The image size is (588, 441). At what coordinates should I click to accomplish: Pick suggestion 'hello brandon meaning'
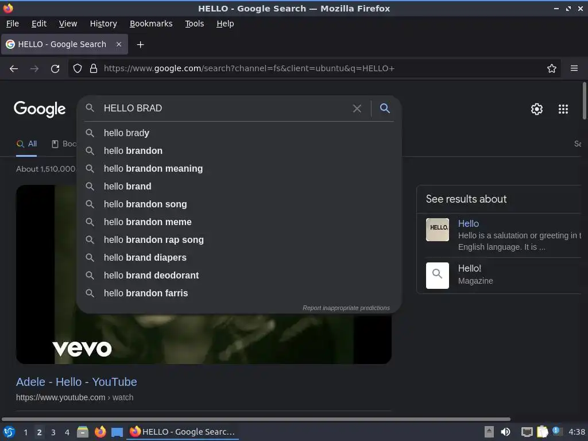239,169
